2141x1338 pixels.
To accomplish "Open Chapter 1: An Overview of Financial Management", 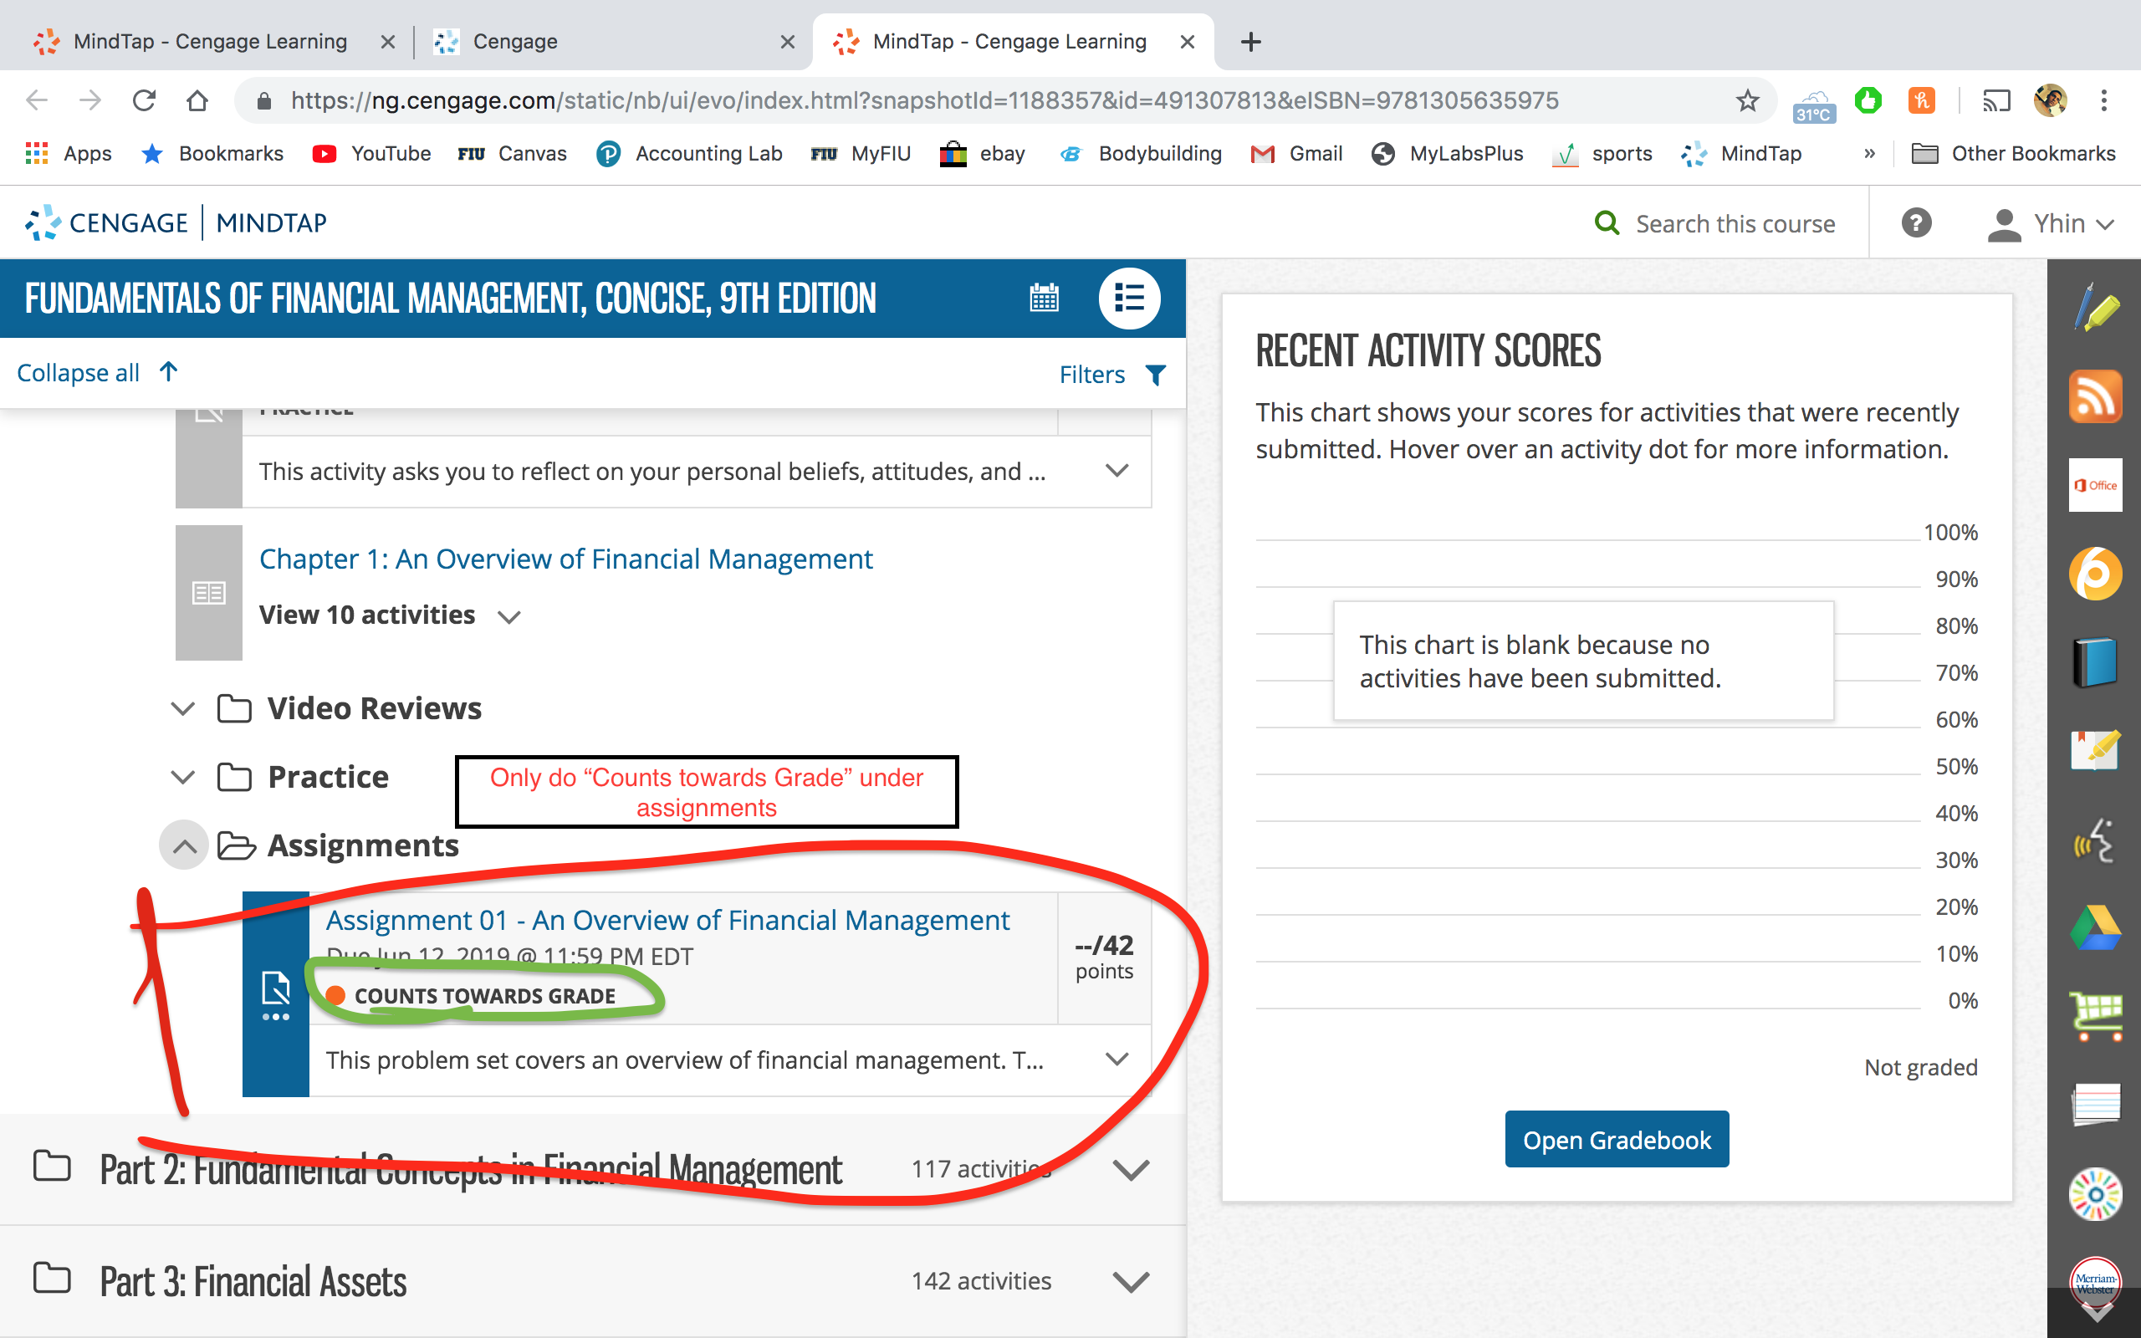I will pos(565,559).
